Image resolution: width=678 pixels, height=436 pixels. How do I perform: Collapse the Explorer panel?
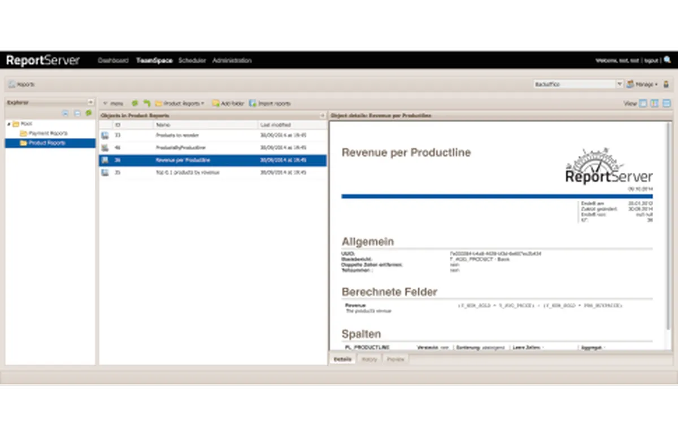[x=90, y=102]
